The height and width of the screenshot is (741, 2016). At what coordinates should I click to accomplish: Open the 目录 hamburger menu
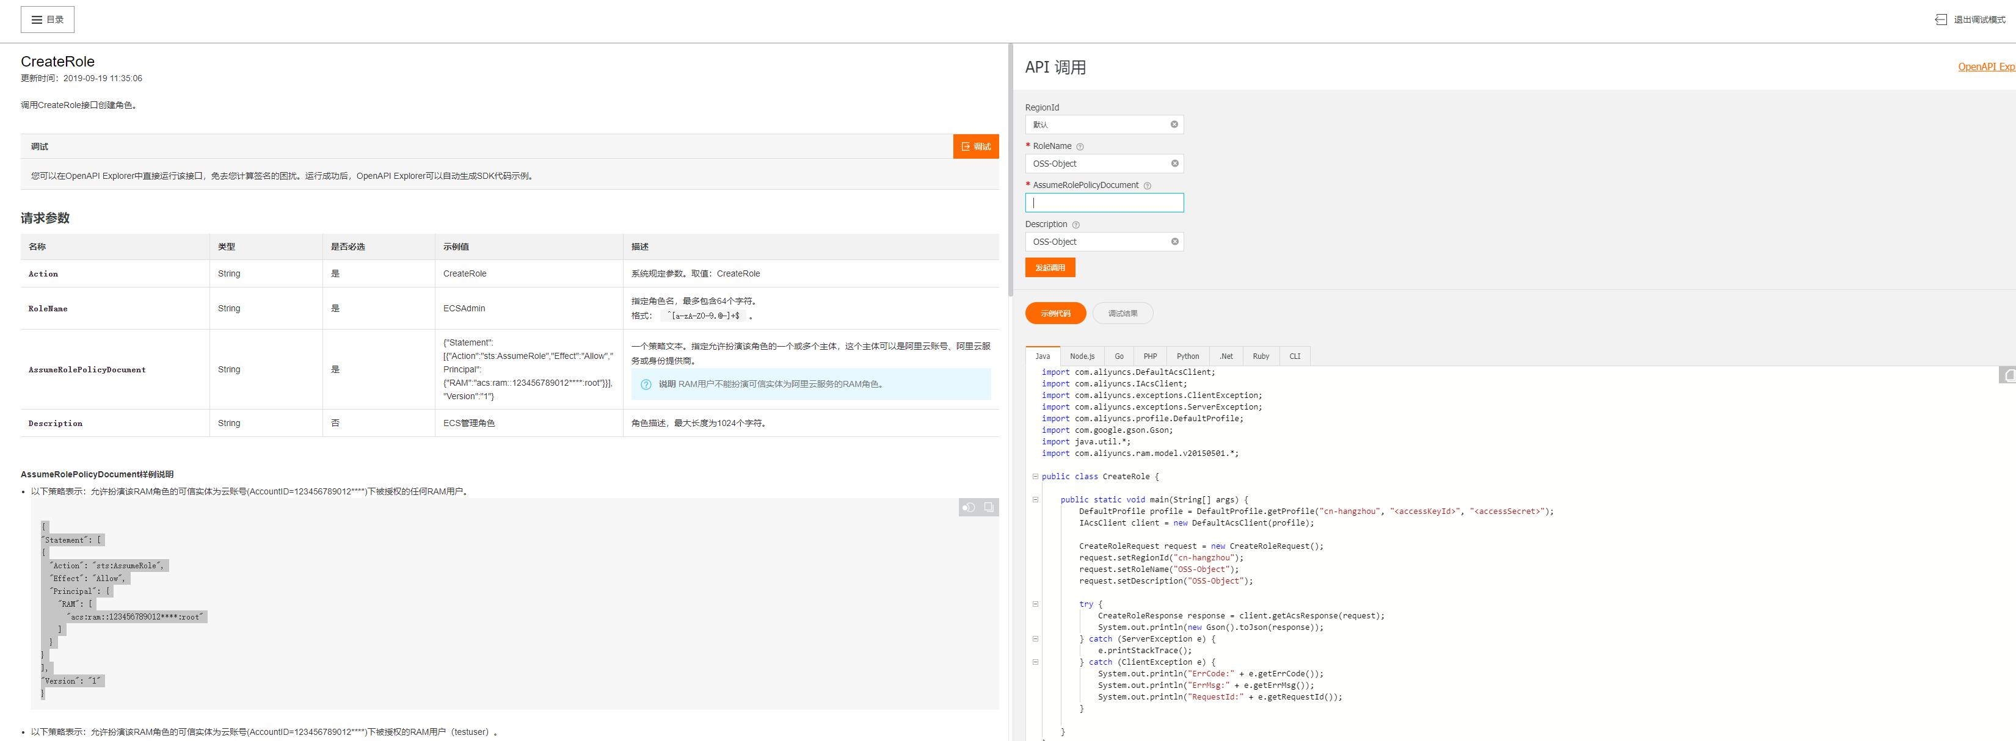coord(47,20)
